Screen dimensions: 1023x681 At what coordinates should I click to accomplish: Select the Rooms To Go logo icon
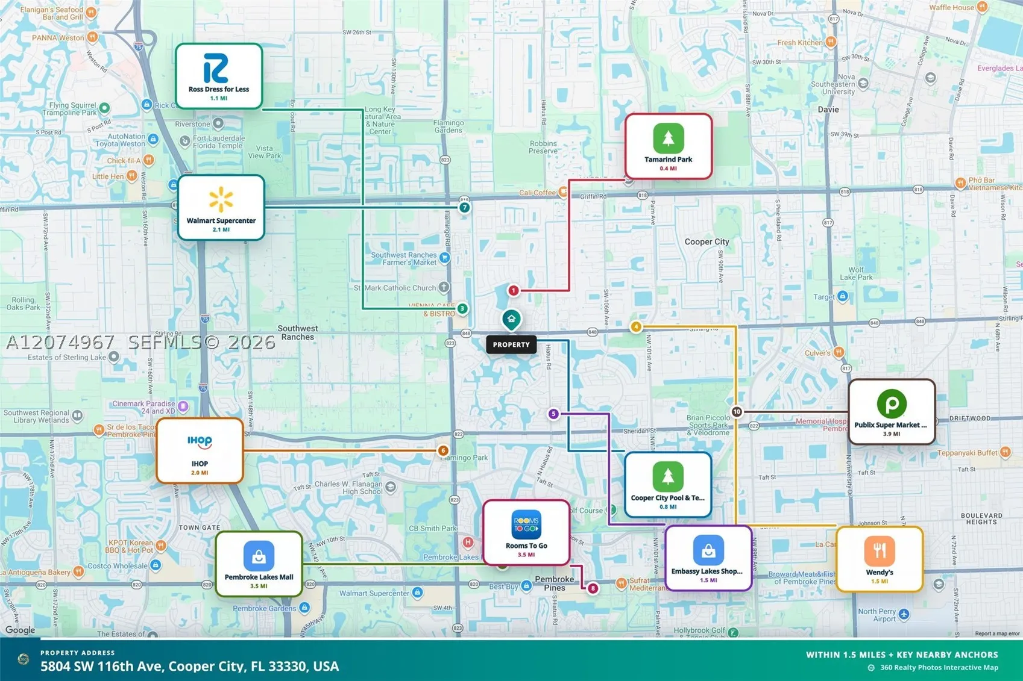pos(526,524)
